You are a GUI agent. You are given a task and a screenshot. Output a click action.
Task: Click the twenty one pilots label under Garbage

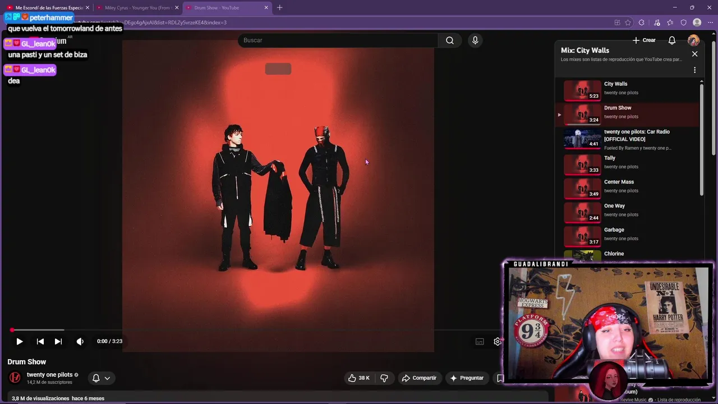tap(621, 238)
